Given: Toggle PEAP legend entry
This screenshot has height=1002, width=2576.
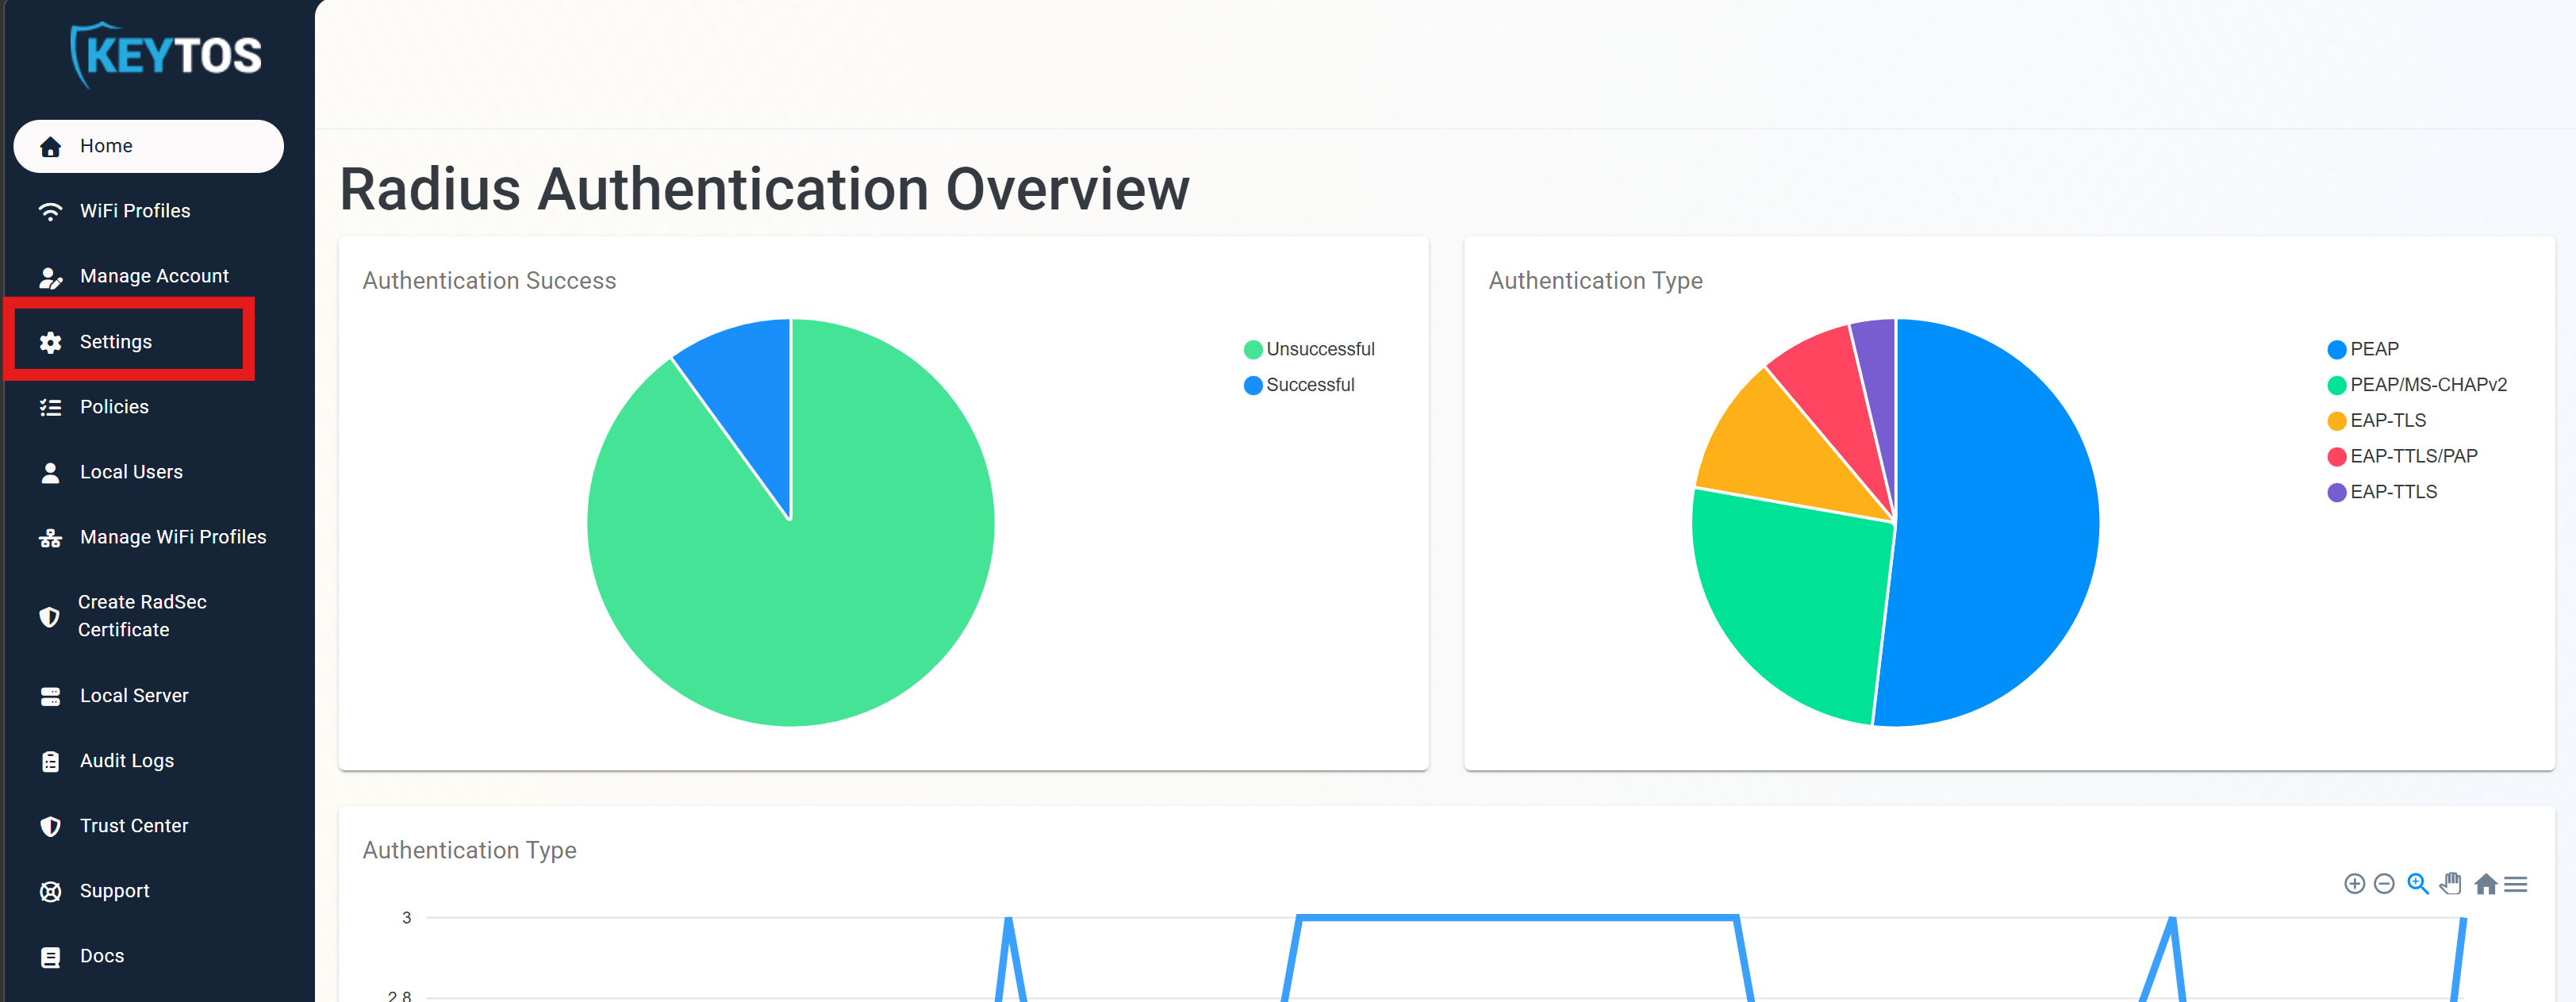Looking at the screenshot, I should point(2363,349).
